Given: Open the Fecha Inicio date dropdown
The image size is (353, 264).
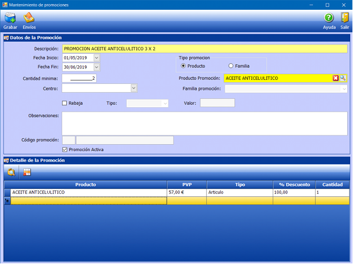Looking at the screenshot, I should 96,58.
